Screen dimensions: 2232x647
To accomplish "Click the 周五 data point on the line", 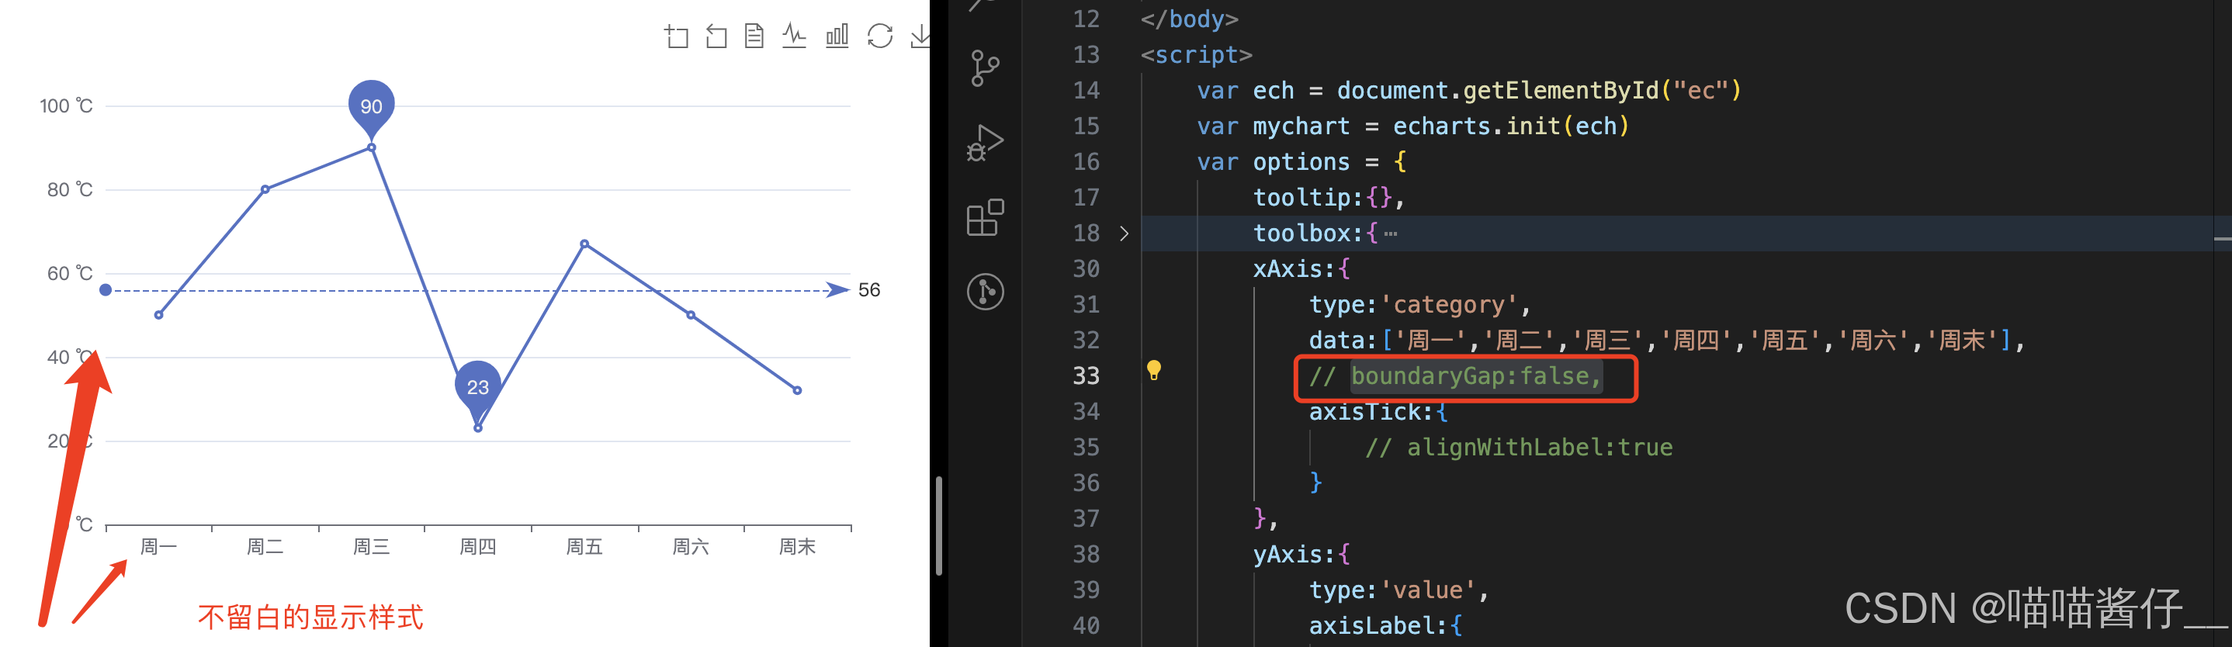I will [584, 244].
